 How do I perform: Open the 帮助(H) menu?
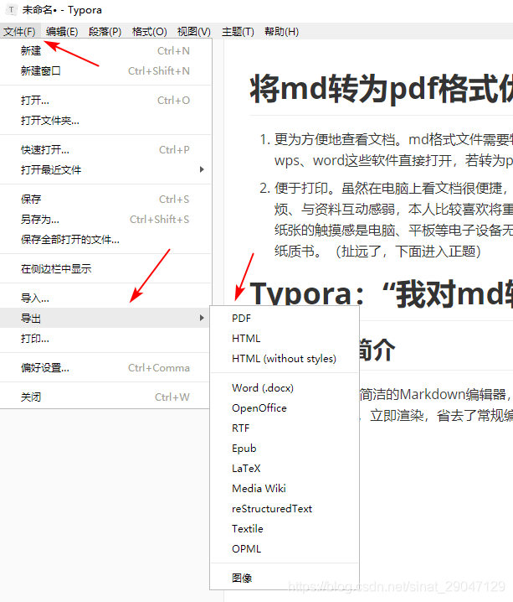(281, 32)
